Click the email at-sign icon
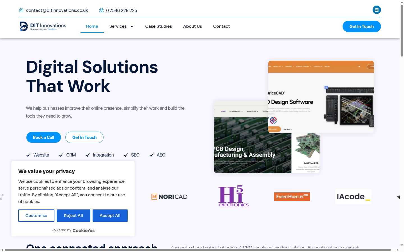Image resolution: width=404 pixels, height=252 pixels. coord(21,10)
